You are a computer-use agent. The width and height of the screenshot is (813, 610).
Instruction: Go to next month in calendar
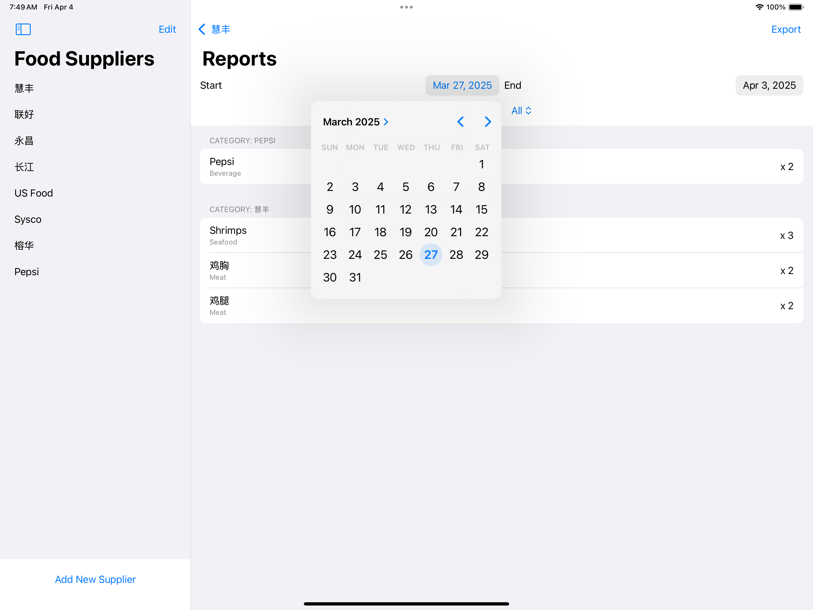(488, 122)
